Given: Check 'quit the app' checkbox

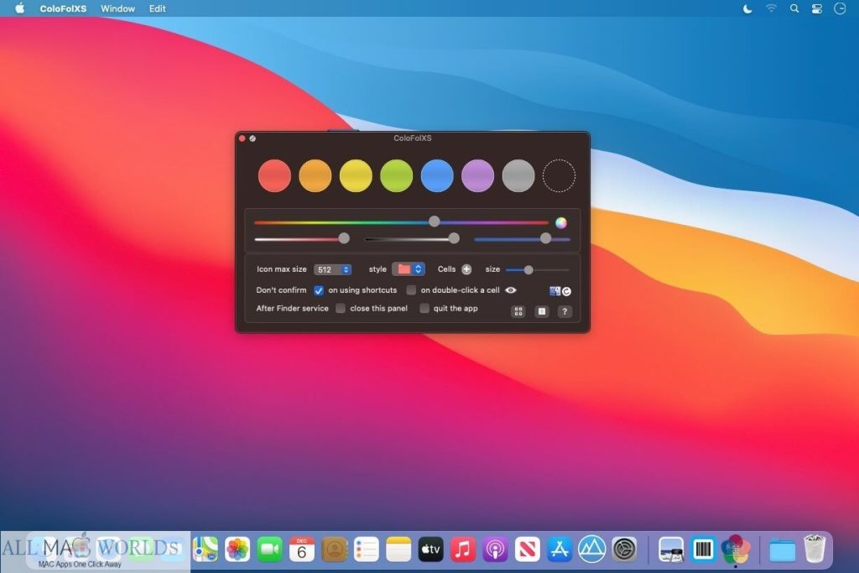Looking at the screenshot, I should (x=424, y=309).
